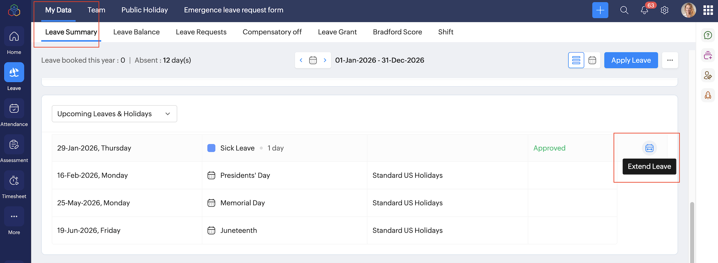The image size is (718, 263).
Task: Switch to calendar view toggle
Action: tap(592, 60)
